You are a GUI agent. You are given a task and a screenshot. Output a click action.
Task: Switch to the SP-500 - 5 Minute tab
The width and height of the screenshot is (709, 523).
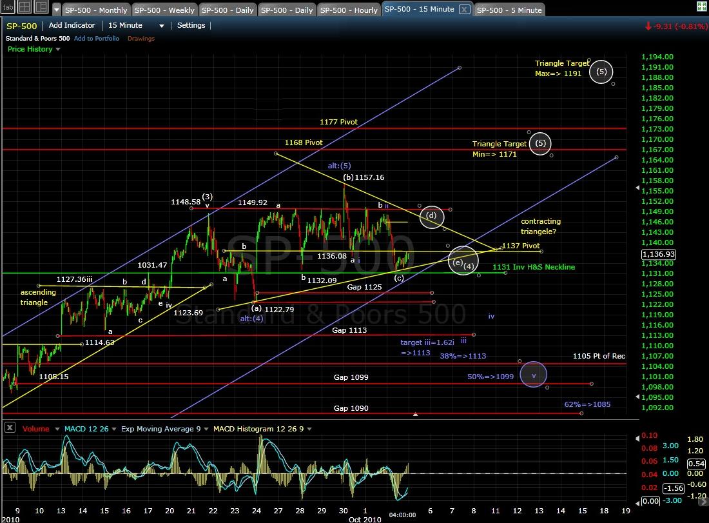(x=509, y=10)
